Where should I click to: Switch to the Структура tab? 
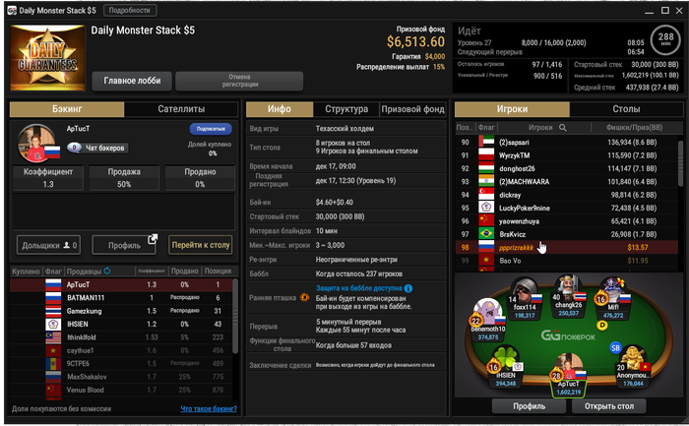tap(346, 109)
